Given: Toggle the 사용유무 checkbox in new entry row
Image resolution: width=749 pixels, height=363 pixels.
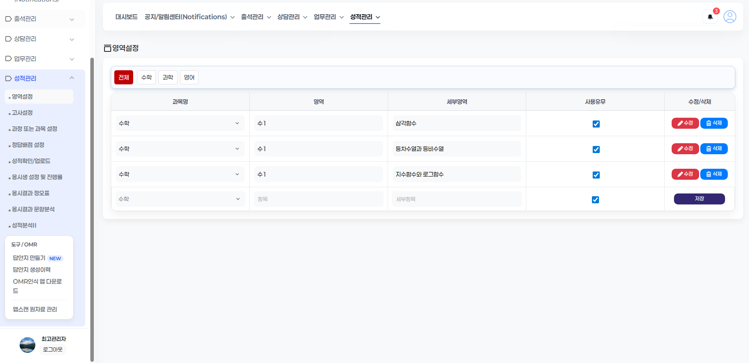Looking at the screenshot, I should coord(595,200).
